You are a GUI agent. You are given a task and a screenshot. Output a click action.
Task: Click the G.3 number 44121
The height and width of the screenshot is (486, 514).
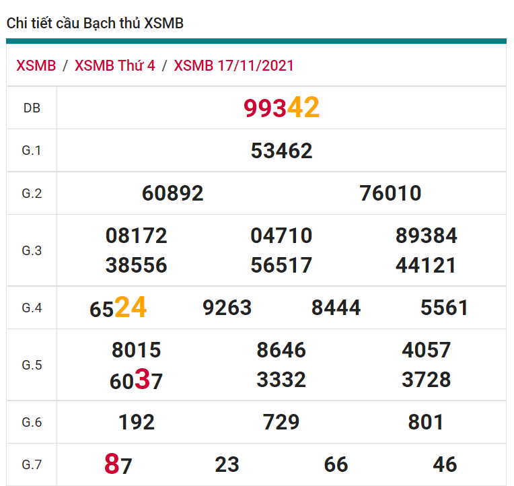click(426, 265)
